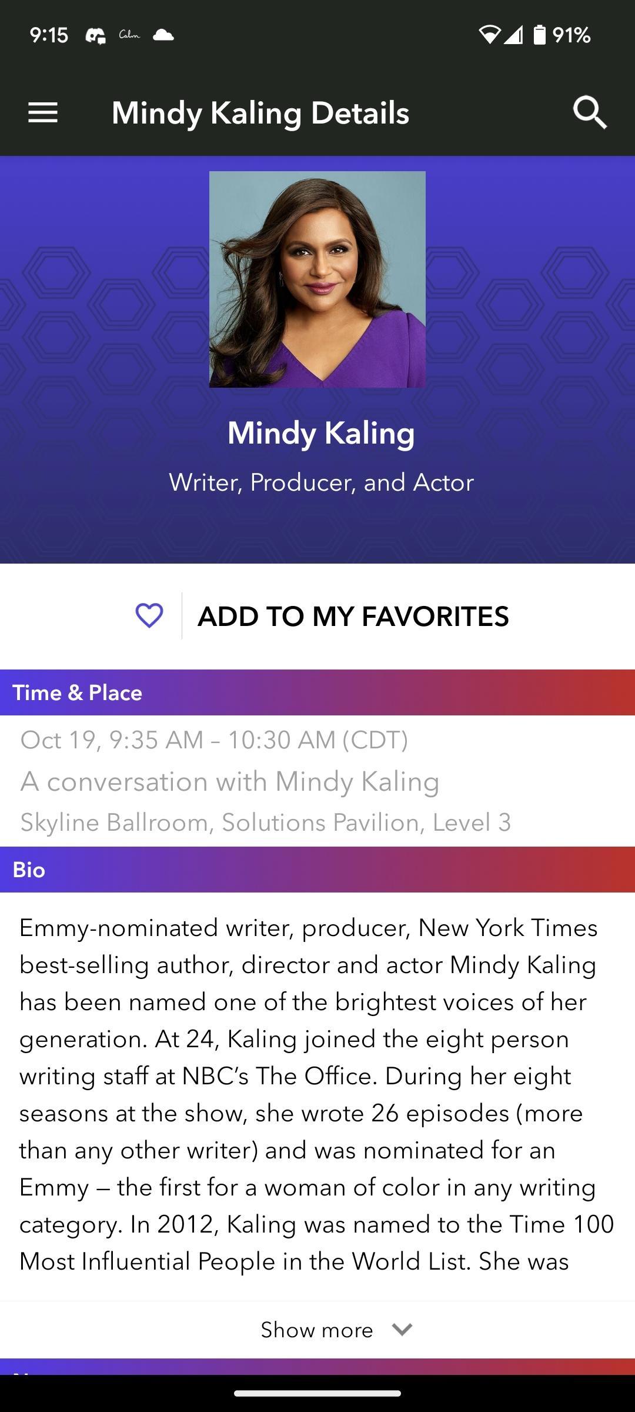Image resolution: width=635 pixels, height=1412 pixels.
Task: Tap the cellular signal icon
Action: 513,35
